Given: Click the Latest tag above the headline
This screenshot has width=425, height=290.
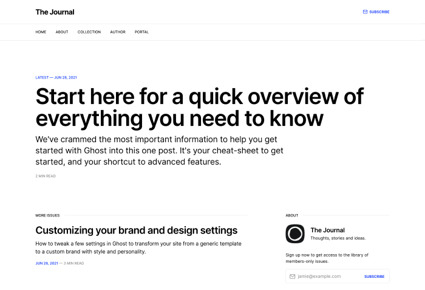Looking at the screenshot, I should [x=42, y=78].
